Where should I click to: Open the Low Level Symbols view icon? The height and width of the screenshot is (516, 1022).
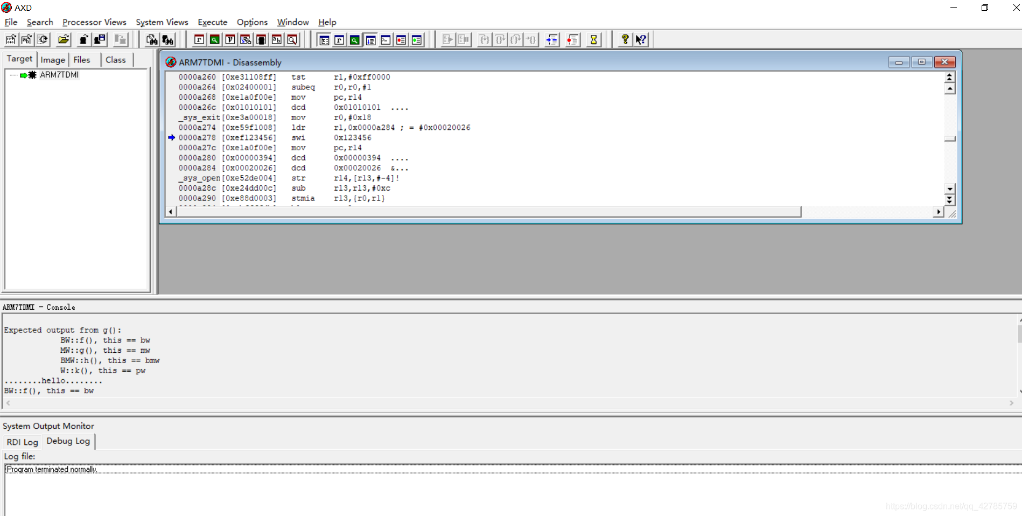click(x=277, y=39)
